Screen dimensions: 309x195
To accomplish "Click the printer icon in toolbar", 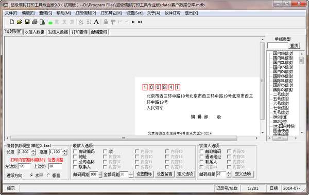I will pos(35,22).
